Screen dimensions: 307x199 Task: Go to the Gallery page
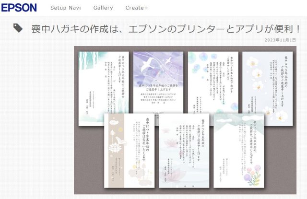103,8
